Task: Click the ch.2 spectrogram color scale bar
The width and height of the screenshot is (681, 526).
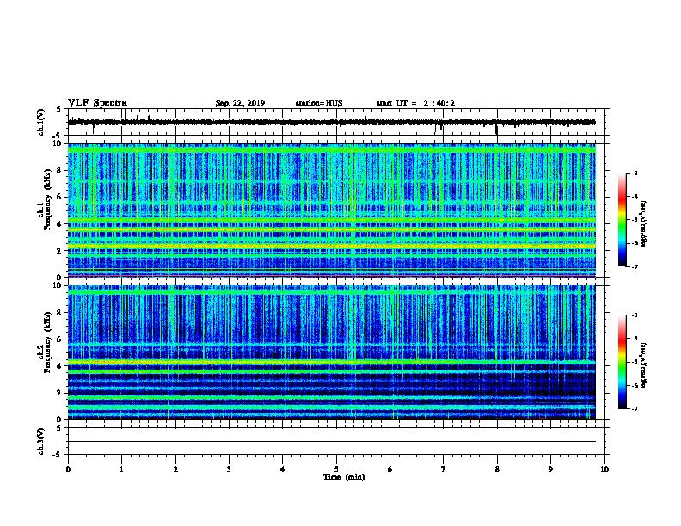Action: tap(622, 362)
